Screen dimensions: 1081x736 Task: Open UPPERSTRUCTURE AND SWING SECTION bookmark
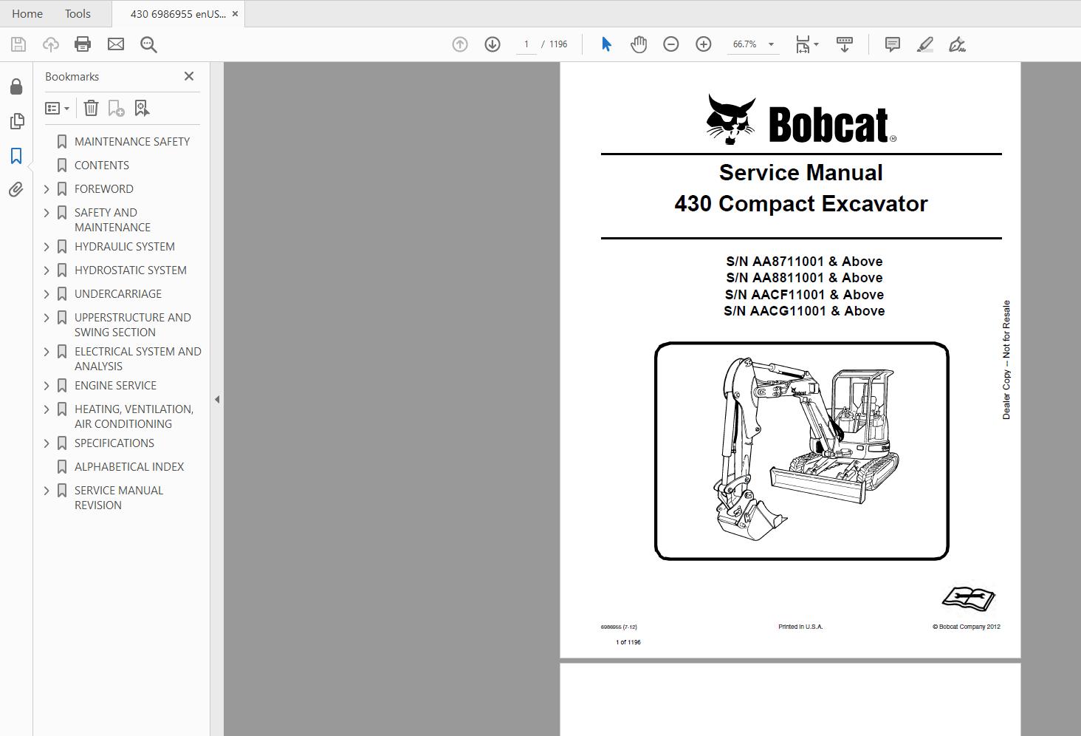point(133,324)
